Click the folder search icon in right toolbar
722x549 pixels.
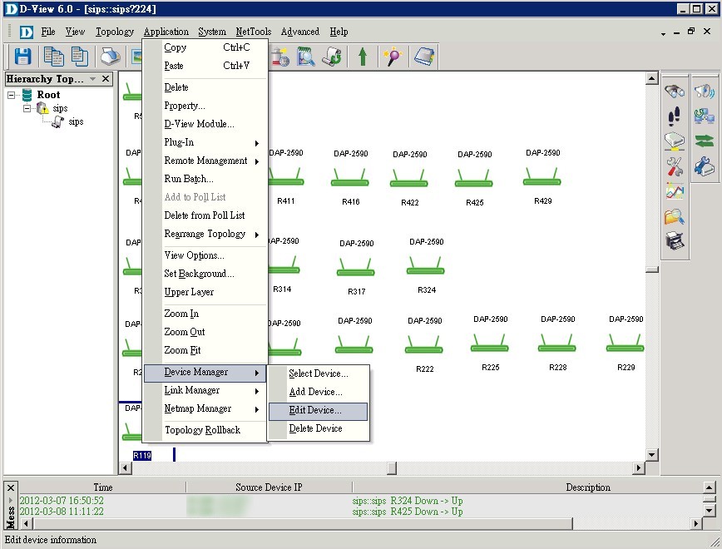pos(675,216)
